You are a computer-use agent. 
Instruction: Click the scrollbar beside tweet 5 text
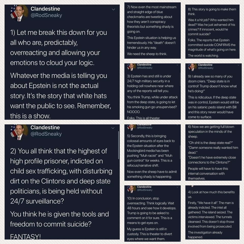coord(180,152)
